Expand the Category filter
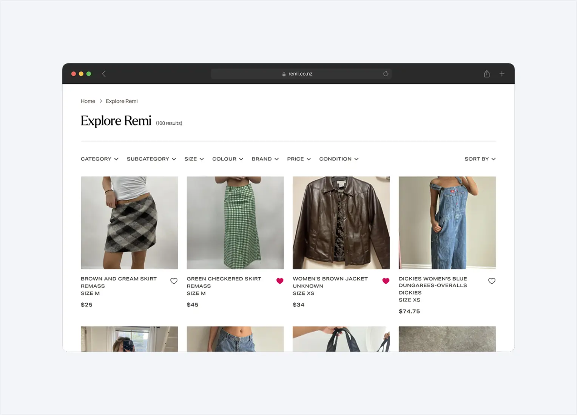The width and height of the screenshot is (577, 415). point(100,159)
